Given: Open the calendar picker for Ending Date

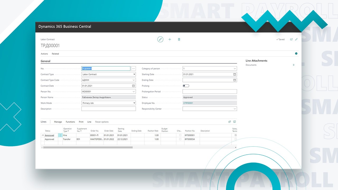Looking at the screenshot, I should [x=234, y=80].
